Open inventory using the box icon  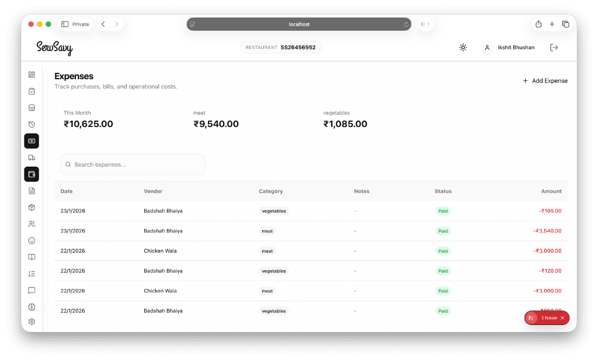[x=32, y=207]
